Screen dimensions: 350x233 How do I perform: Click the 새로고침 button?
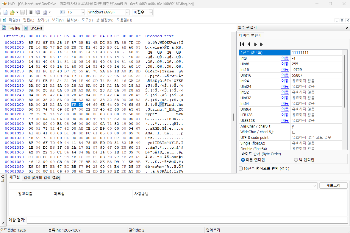pos(333,185)
